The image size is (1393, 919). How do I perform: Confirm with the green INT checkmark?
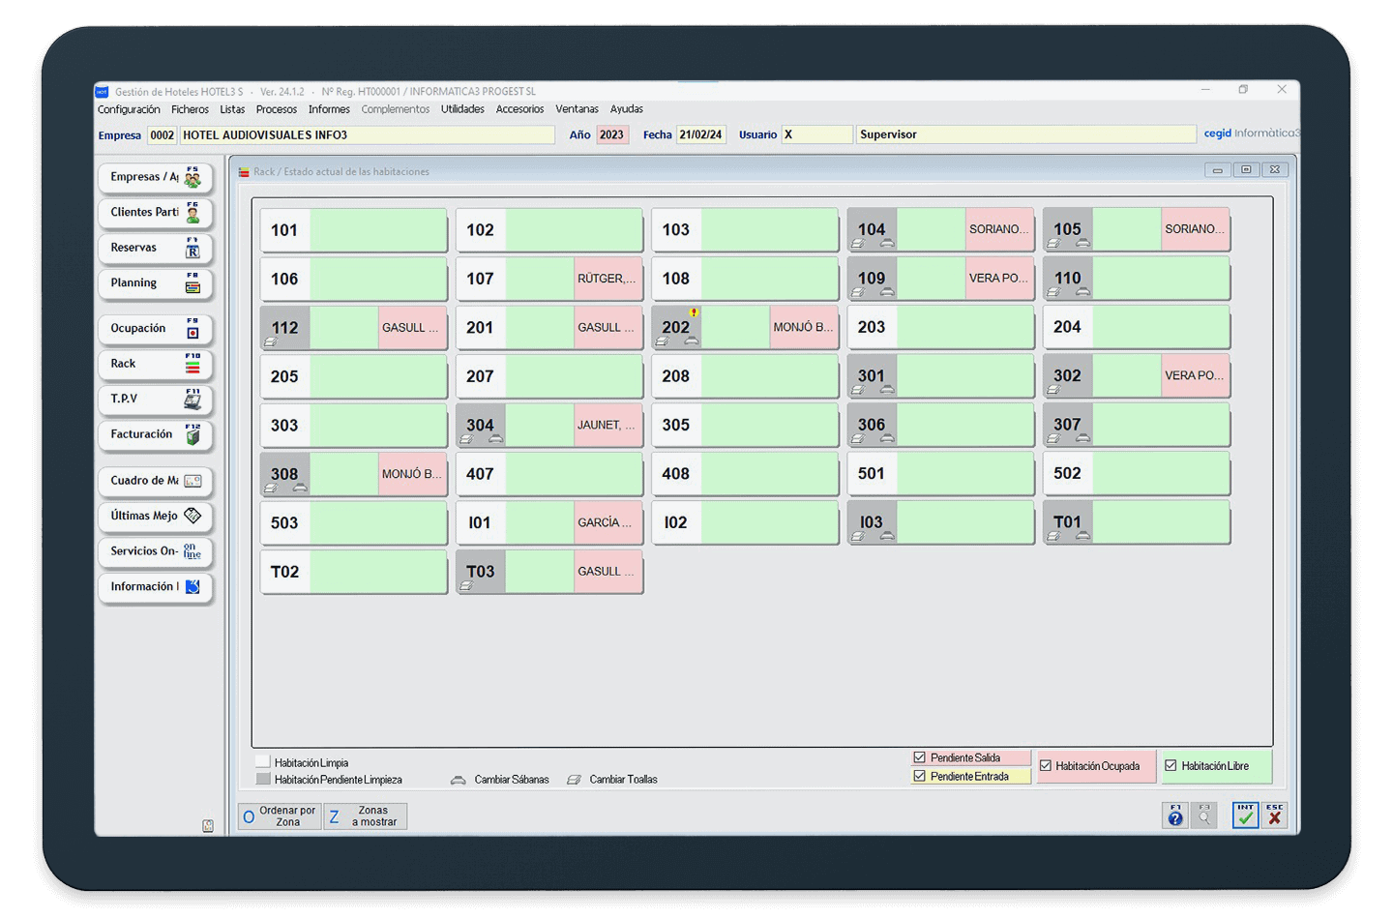click(x=1245, y=815)
